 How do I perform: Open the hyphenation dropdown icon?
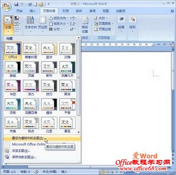tap(73, 29)
